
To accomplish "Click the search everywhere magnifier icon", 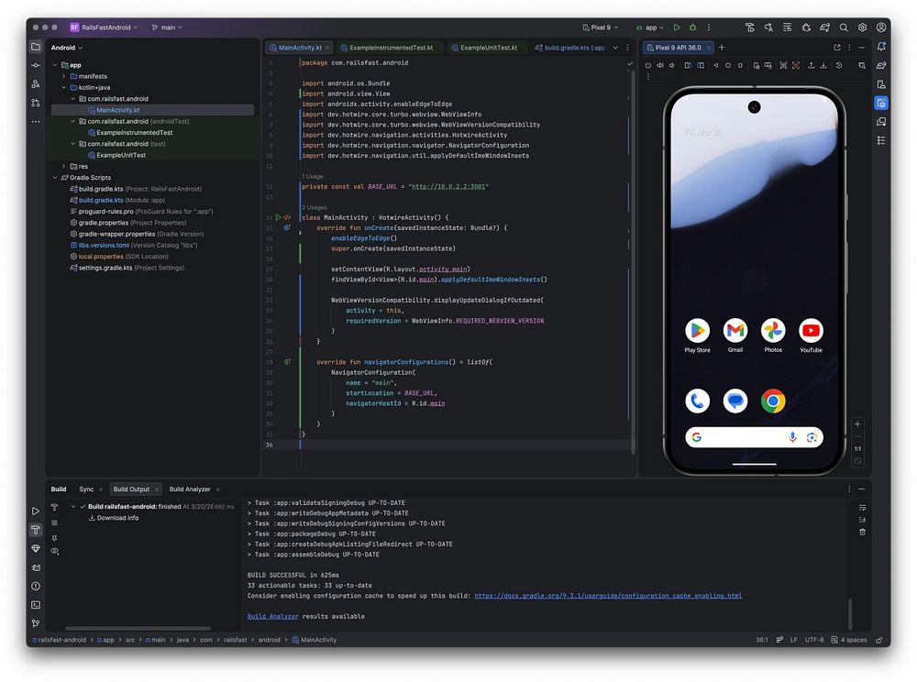I will point(844,27).
